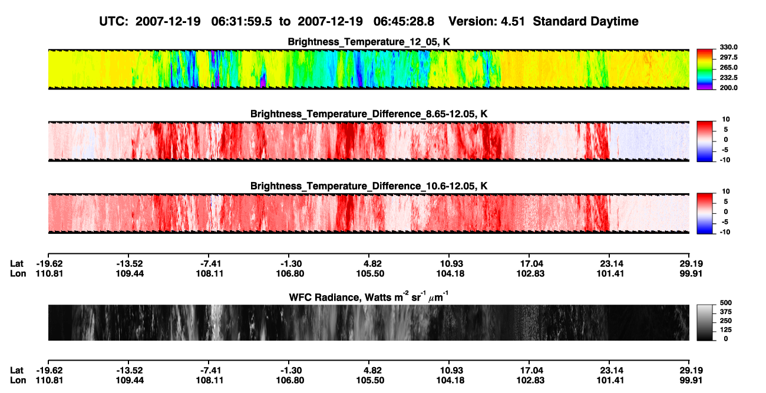Click the Lon row label on the bottom axis
This screenshot has height=393, width=766.
[x=18, y=381]
